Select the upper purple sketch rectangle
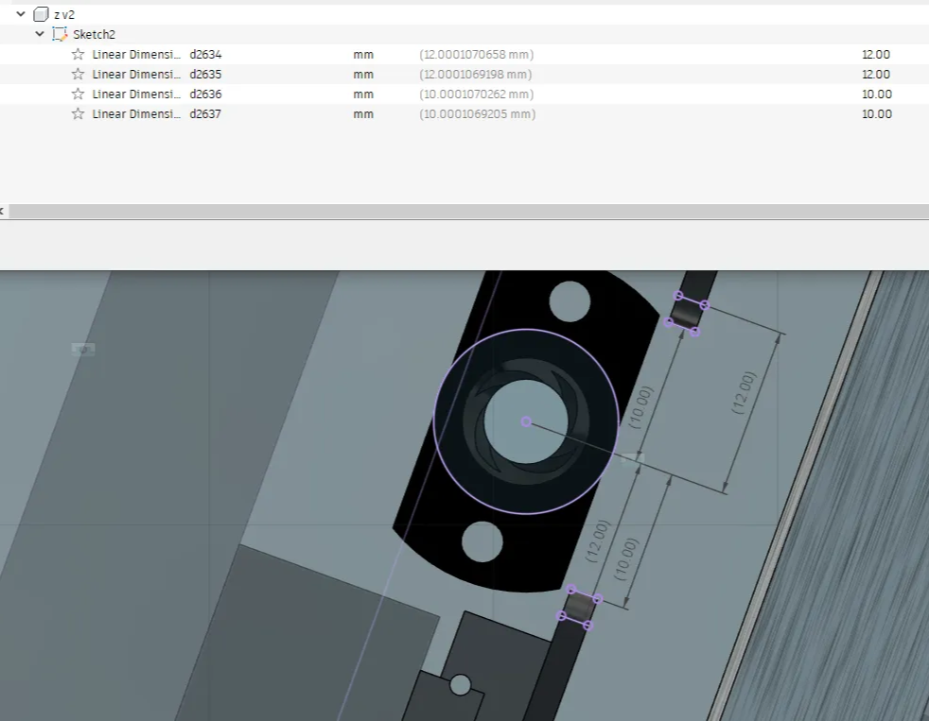The image size is (929, 721). 687,314
